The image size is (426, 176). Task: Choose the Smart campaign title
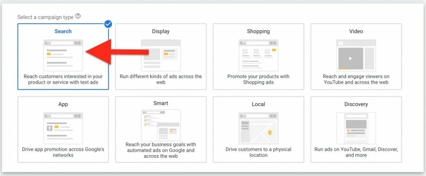click(x=161, y=103)
